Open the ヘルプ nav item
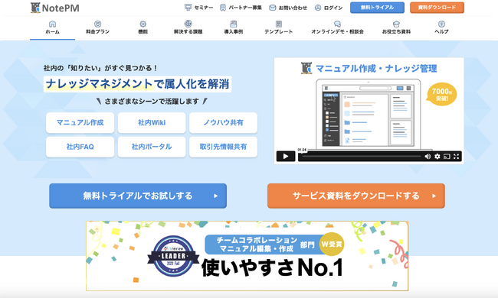498x298 pixels. [x=441, y=28]
